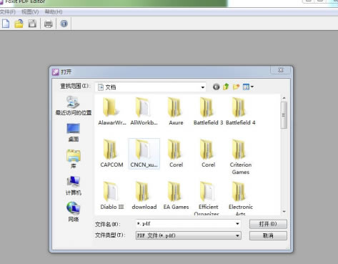The image size is (338, 264).
Task: Open the 文件(F) menu
Action: pos(8,12)
